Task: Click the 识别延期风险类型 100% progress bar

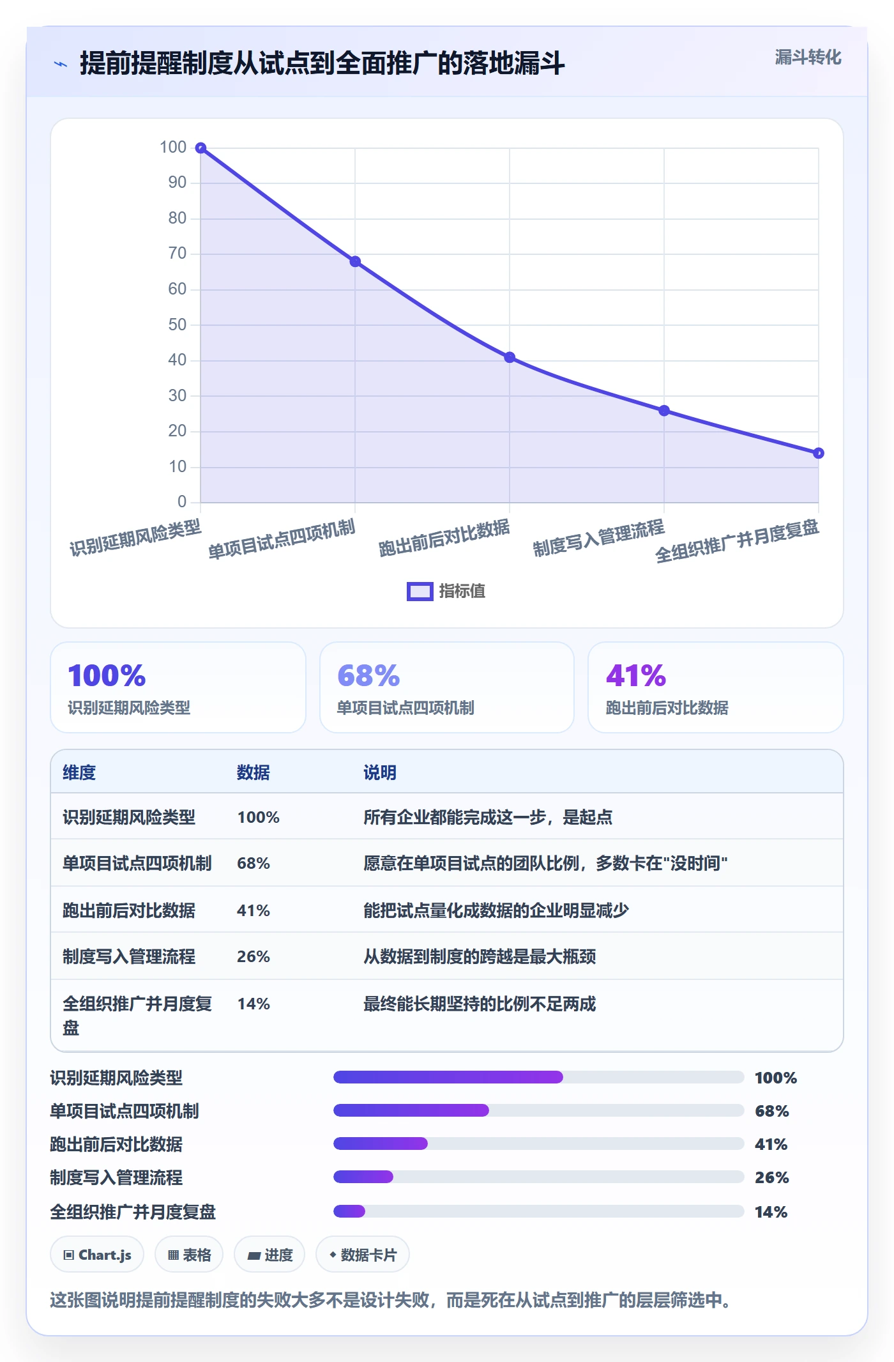Action: (x=539, y=1077)
